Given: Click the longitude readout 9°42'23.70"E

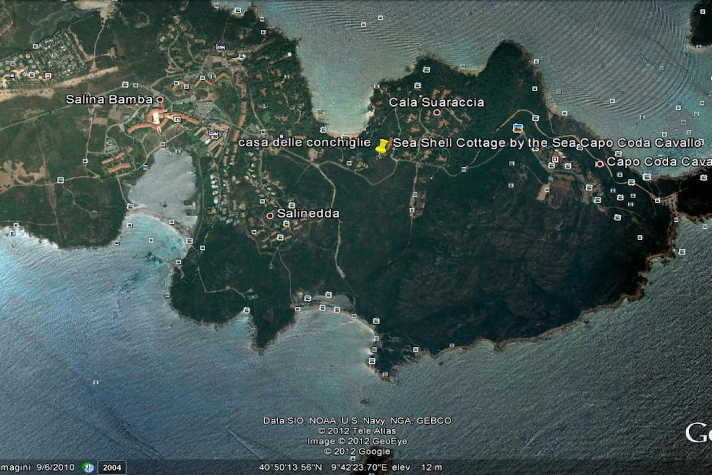Looking at the screenshot, I should point(359,467).
